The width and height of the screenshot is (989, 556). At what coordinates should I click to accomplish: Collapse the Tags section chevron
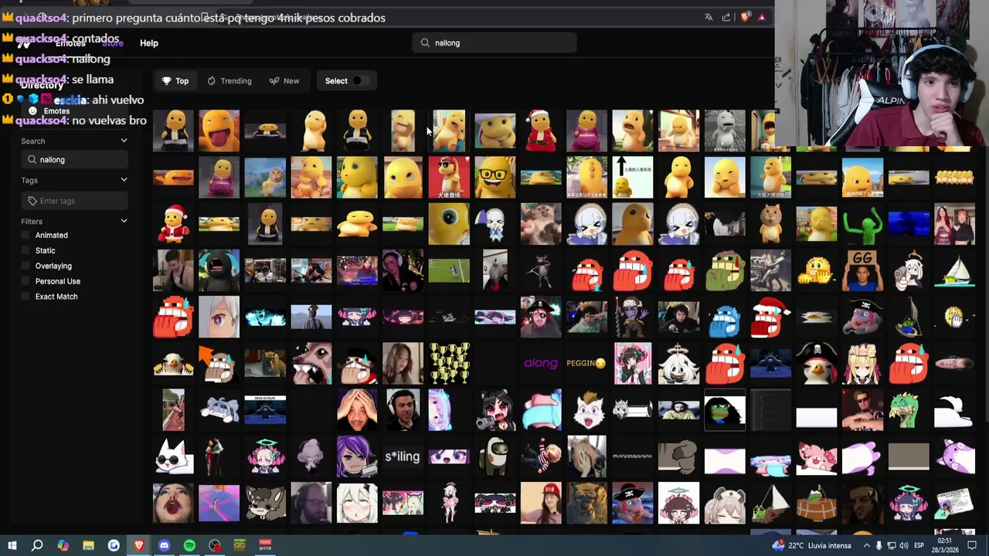pyautogui.click(x=124, y=180)
